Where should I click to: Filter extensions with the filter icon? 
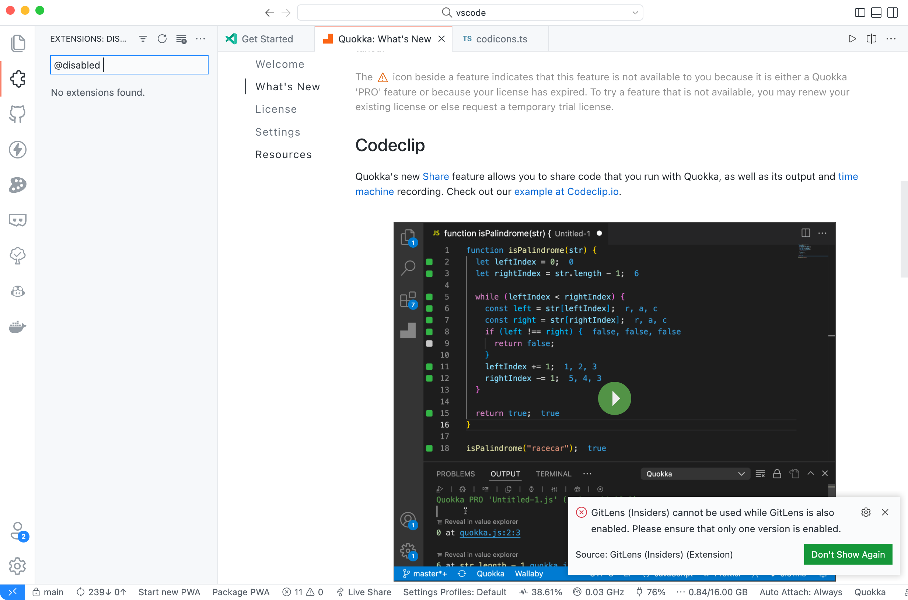coord(143,39)
